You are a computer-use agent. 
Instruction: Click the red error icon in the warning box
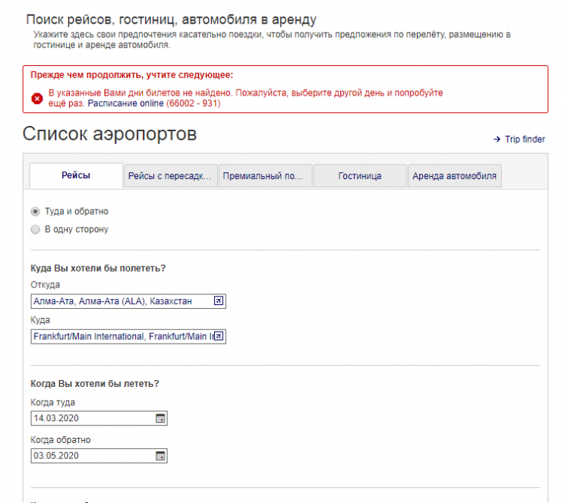click(x=36, y=98)
